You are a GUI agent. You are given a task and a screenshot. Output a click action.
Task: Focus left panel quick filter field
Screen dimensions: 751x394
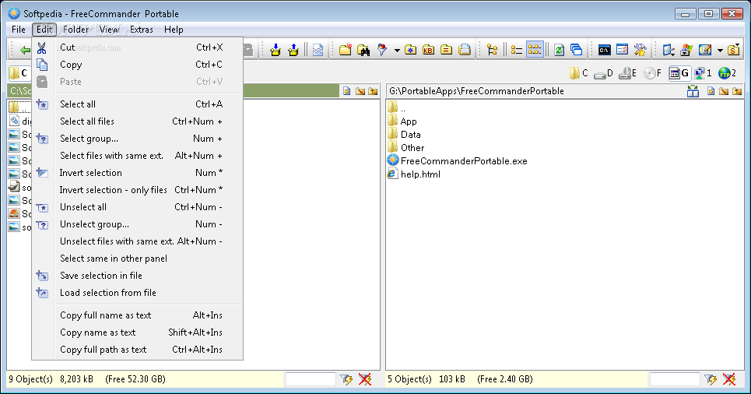tap(311, 380)
